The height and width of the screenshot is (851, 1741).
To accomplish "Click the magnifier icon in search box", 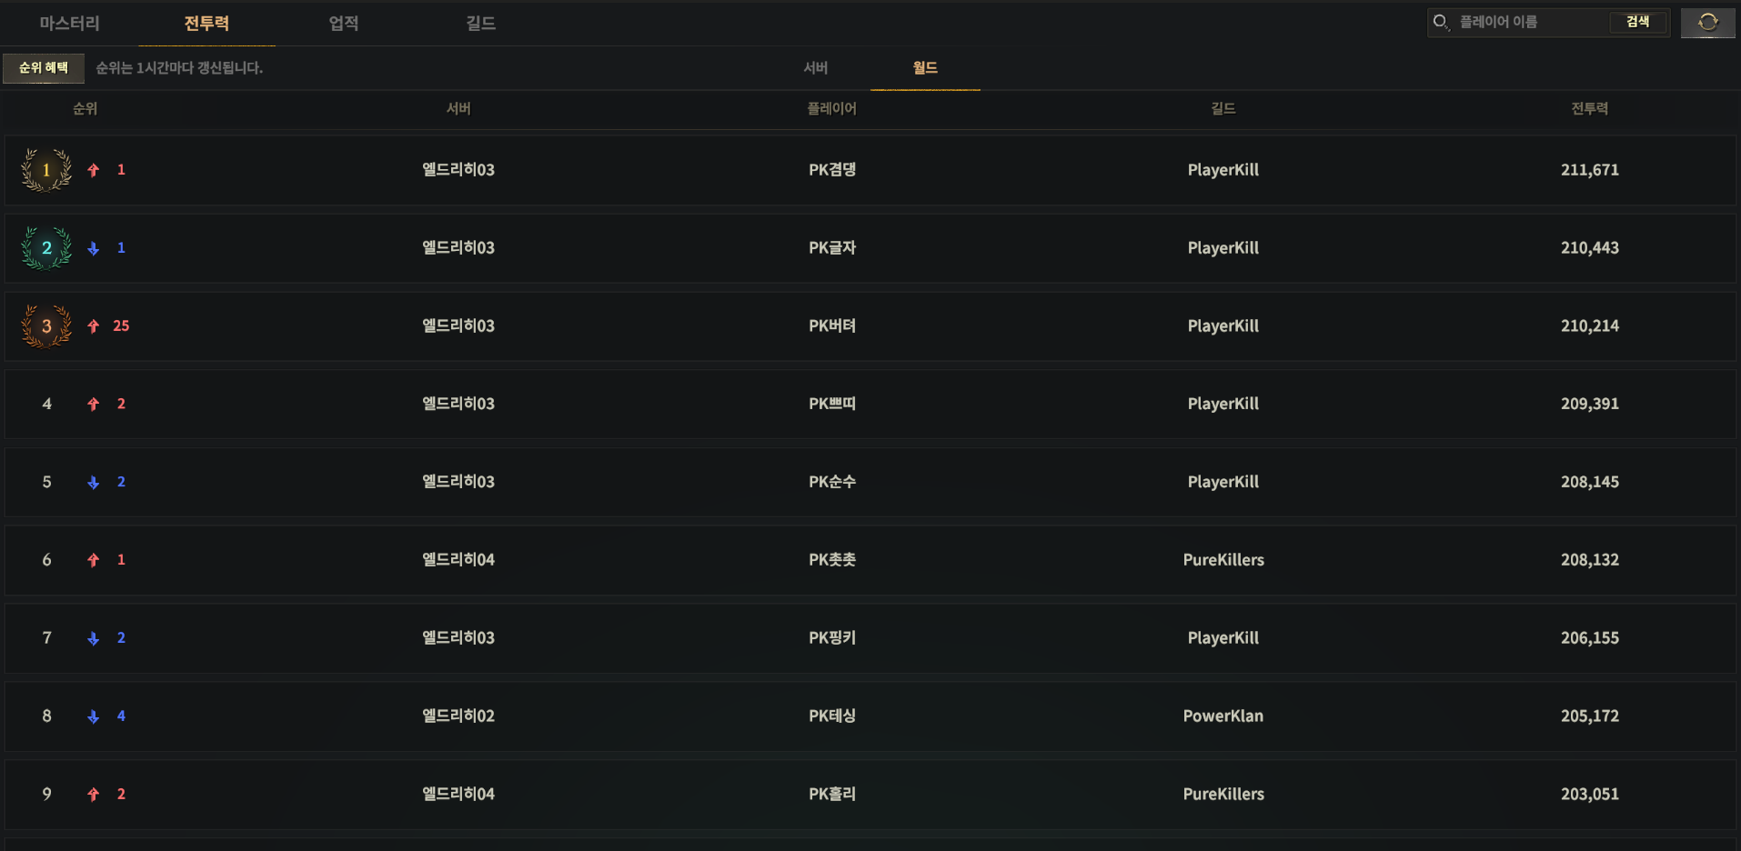I will (x=1441, y=22).
